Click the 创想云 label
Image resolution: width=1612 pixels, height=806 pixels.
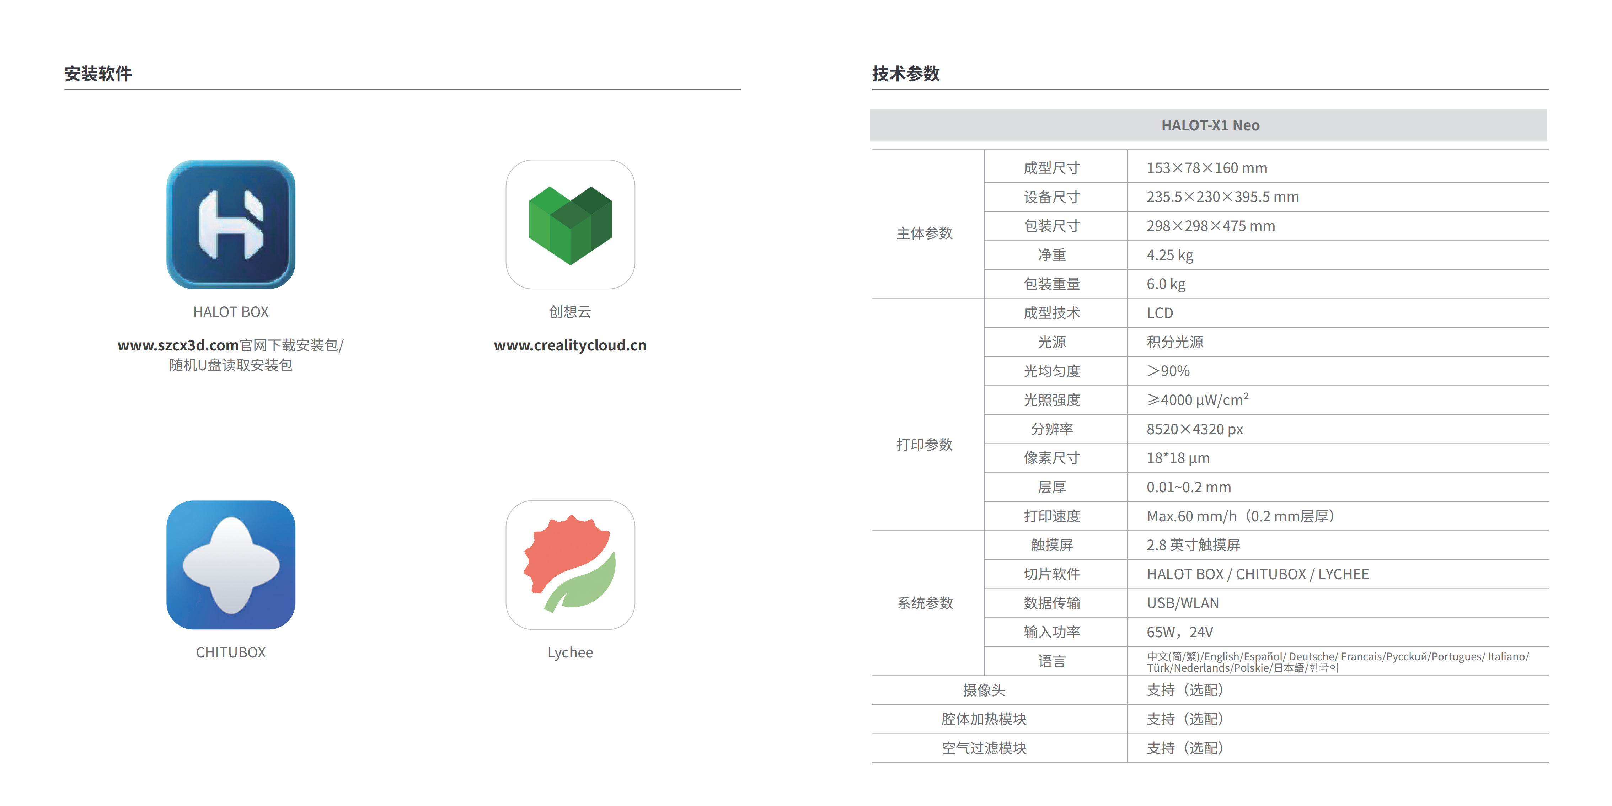570,312
